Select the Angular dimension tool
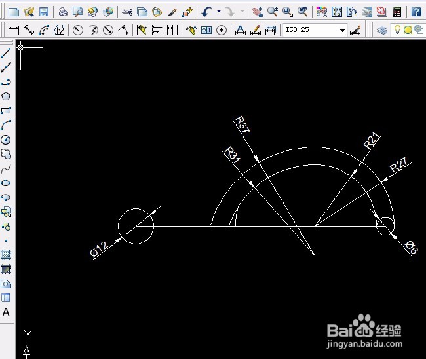The height and width of the screenshot is (359, 426). (123, 30)
